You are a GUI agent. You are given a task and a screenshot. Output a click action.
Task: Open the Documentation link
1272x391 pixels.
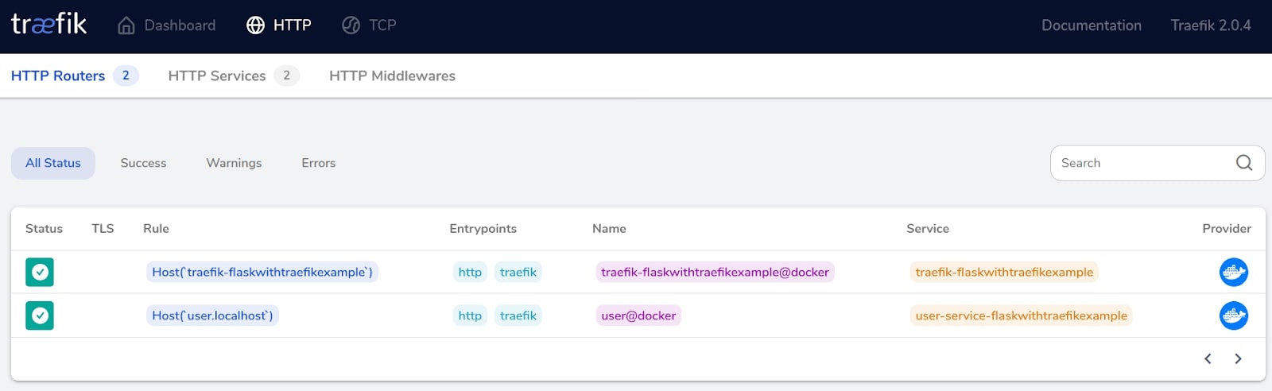1092,25
